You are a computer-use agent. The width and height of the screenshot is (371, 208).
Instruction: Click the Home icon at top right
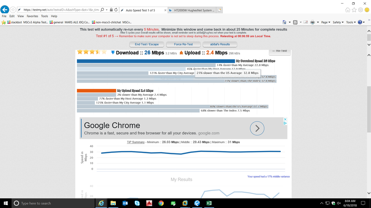[348, 10]
